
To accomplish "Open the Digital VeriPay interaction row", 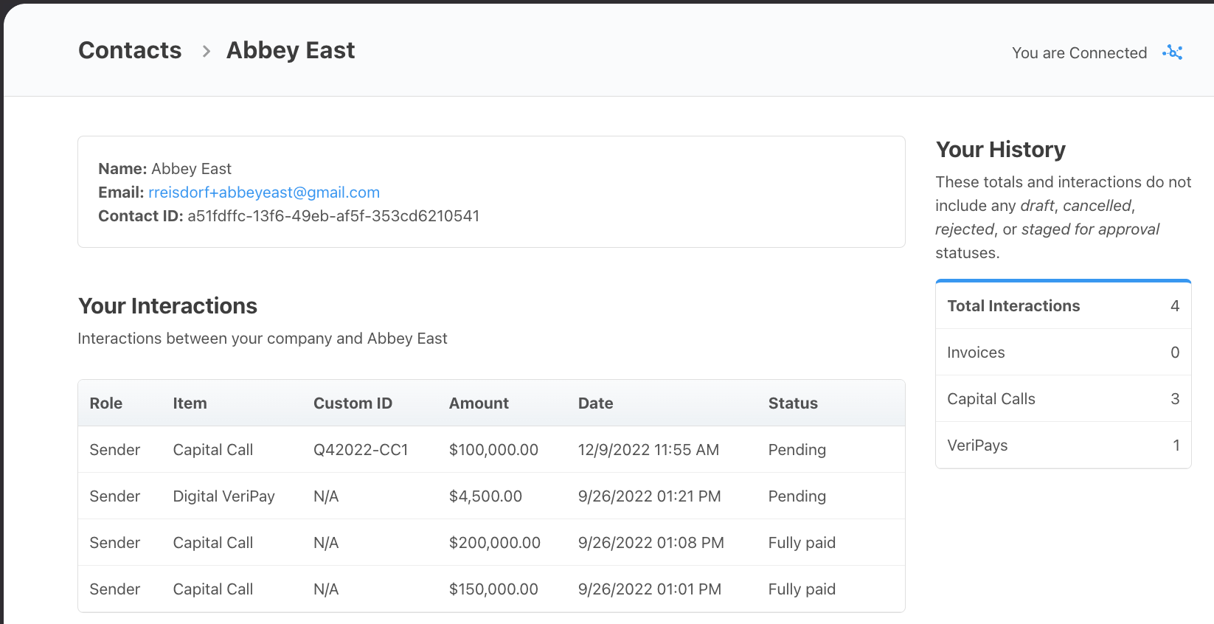I will (491, 496).
